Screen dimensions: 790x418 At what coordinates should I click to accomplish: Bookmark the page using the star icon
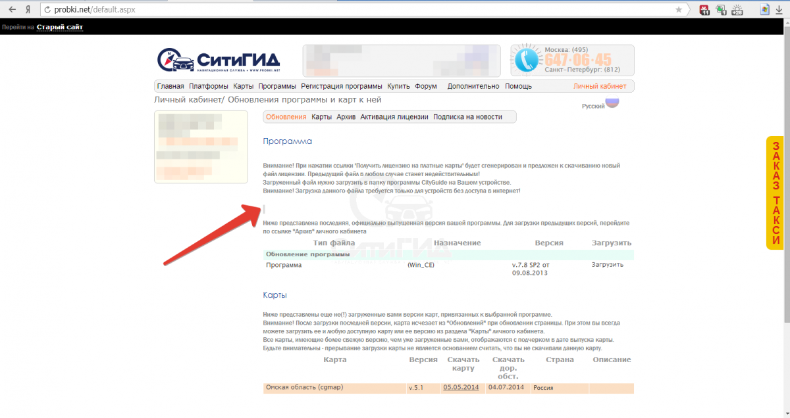(679, 10)
